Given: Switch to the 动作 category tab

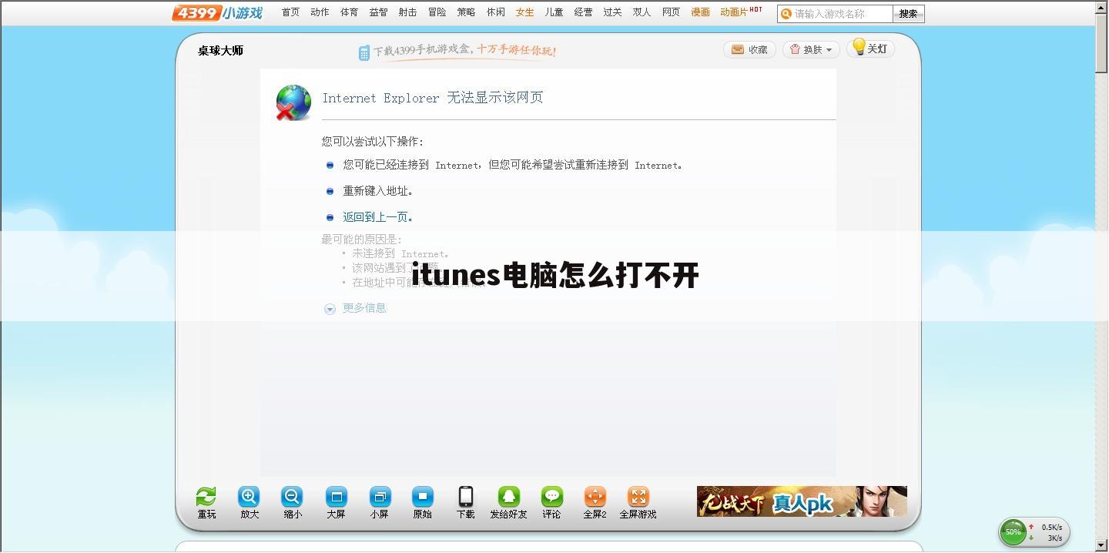Looking at the screenshot, I should (320, 12).
